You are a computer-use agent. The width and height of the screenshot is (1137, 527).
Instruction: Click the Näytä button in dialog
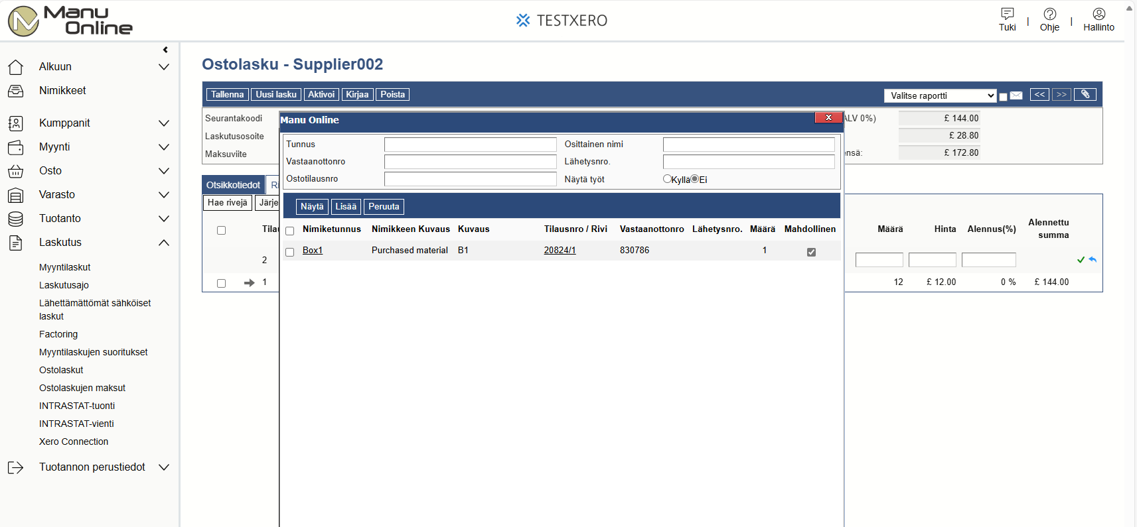coord(312,207)
